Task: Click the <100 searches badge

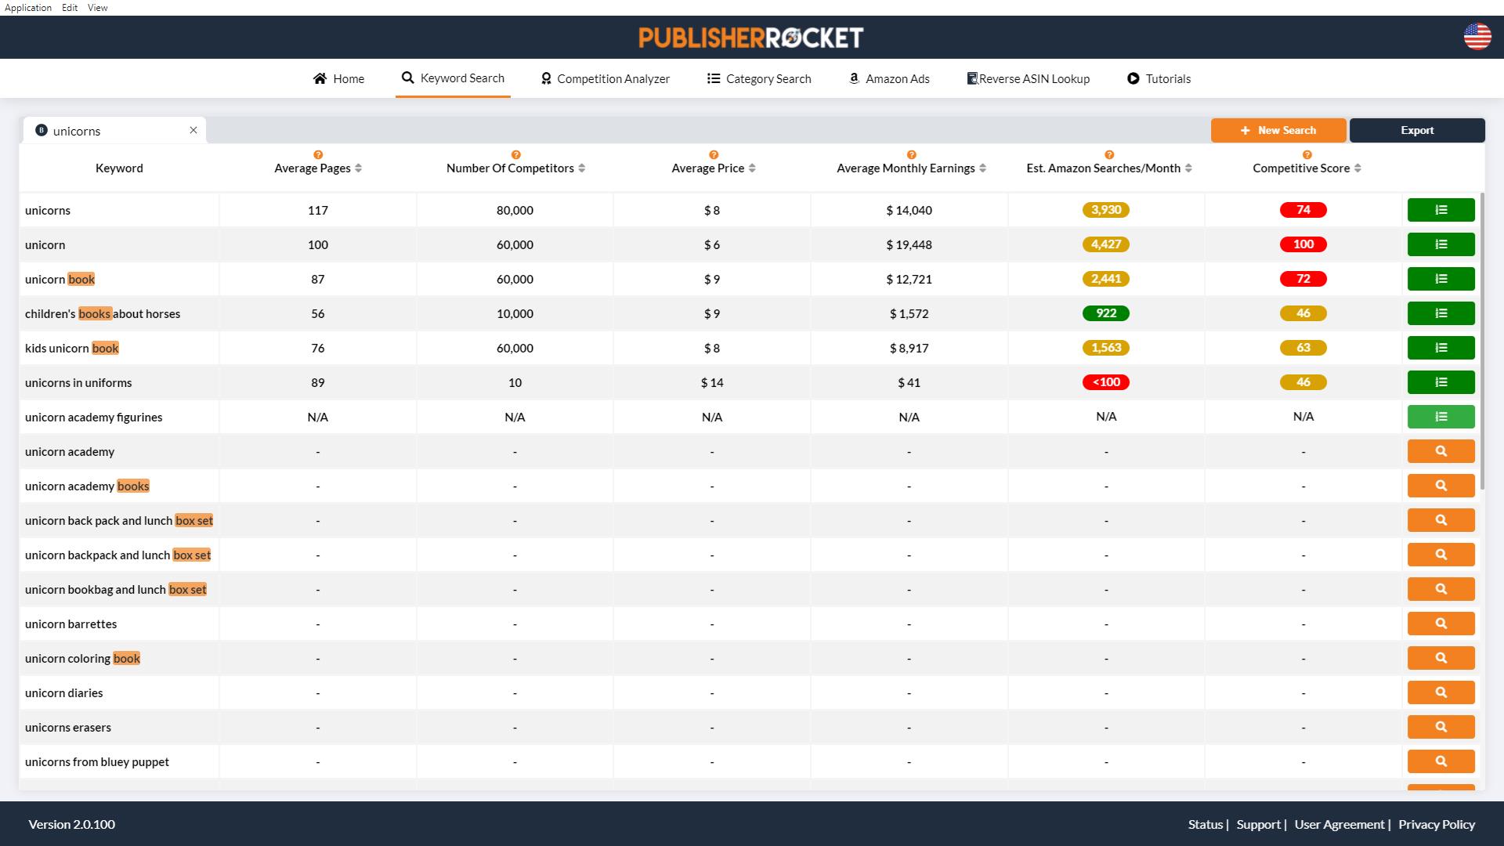Action: (1106, 382)
